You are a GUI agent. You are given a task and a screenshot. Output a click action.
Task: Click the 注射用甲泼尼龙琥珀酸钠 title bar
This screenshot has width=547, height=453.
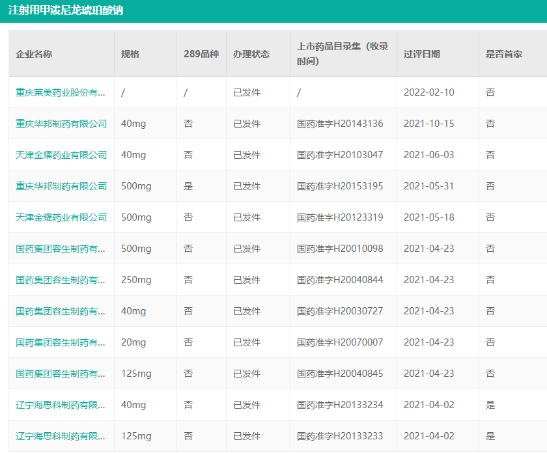[x=66, y=11]
